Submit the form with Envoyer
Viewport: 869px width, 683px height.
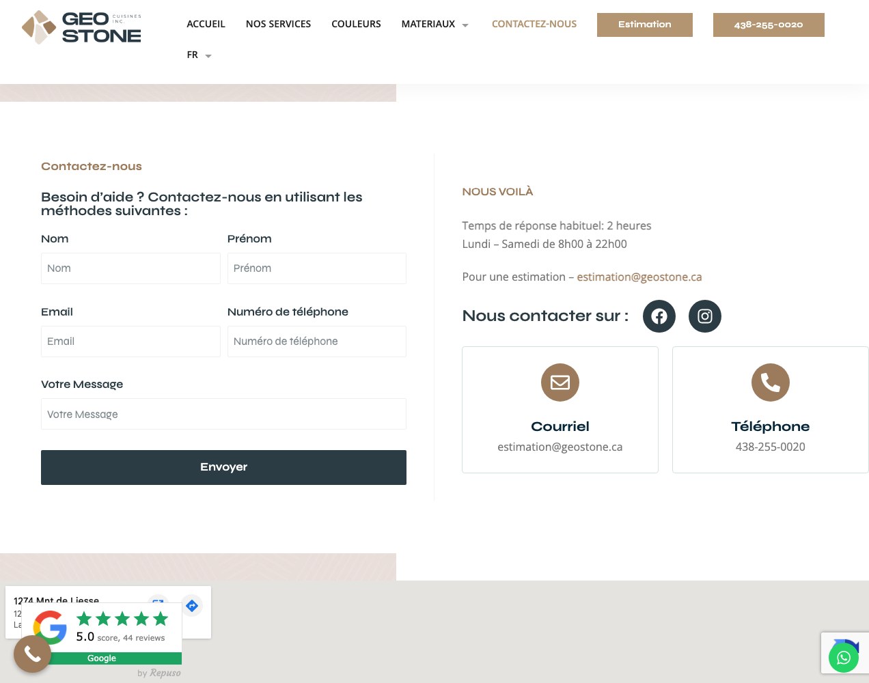pyautogui.click(x=223, y=467)
